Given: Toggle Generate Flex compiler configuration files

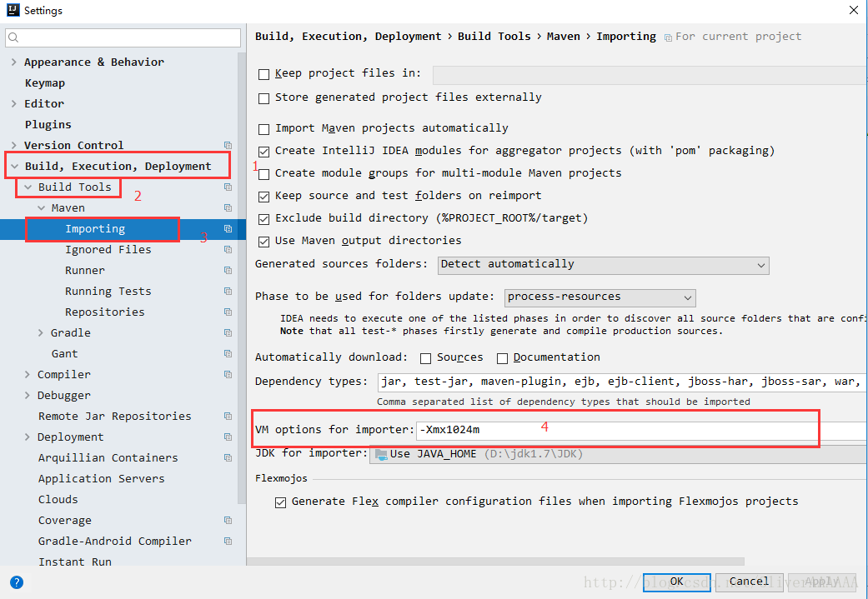Looking at the screenshot, I should (281, 502).
